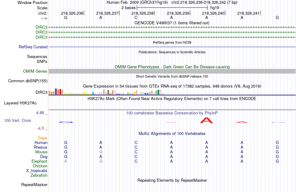Click the Common dbSNP(155) label
The image size is (296, 192).
coord(28,81)
